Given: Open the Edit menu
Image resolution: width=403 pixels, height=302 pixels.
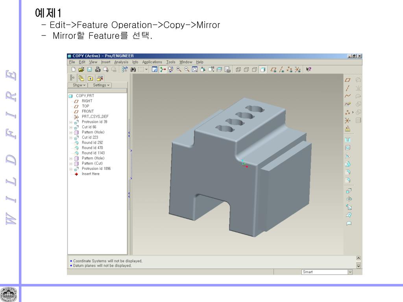Looking at the screenshot, I should [x=82, y=62].
